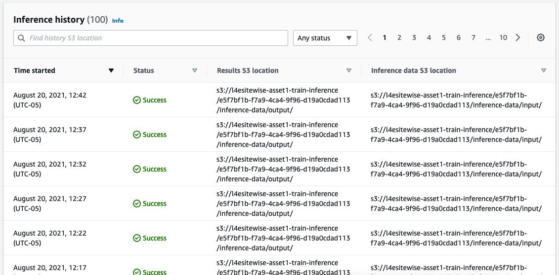Click inference input path in 12:27 row
Screen dimensions: 559x275
click(x=456, y=204)
